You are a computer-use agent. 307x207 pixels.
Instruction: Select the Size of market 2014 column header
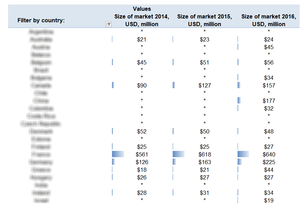pos(142,21)
